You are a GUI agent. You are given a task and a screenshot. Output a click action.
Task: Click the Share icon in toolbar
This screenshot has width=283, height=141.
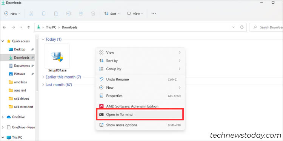click(x=81, y=14)
